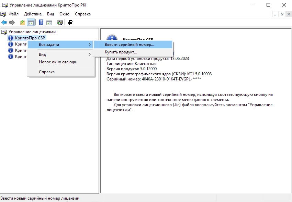Image resolution: width=292 pixels, height=202 pixels.
Task: Choose Купить продукт... from submenu
Action: coord(121,52)
